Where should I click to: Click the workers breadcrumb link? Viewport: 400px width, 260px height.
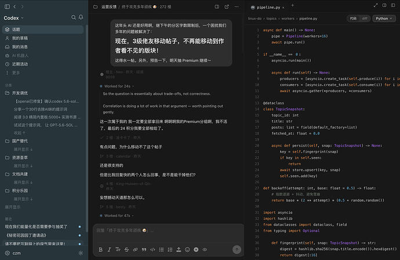288,19
